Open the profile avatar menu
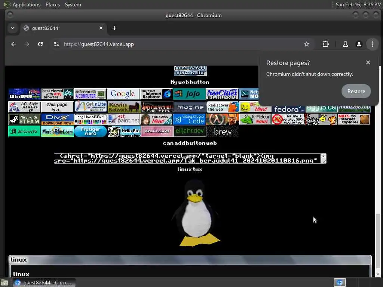 click(x=359, y=44)
